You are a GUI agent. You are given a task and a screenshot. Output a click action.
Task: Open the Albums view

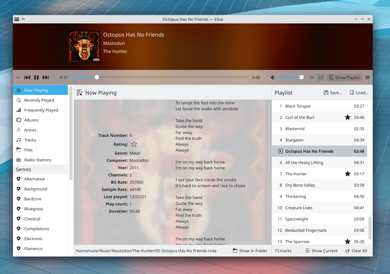(31, 120)
